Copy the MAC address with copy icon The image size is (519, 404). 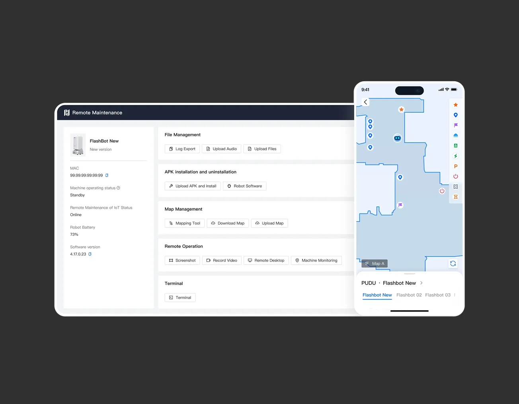[x=107, y=175]
